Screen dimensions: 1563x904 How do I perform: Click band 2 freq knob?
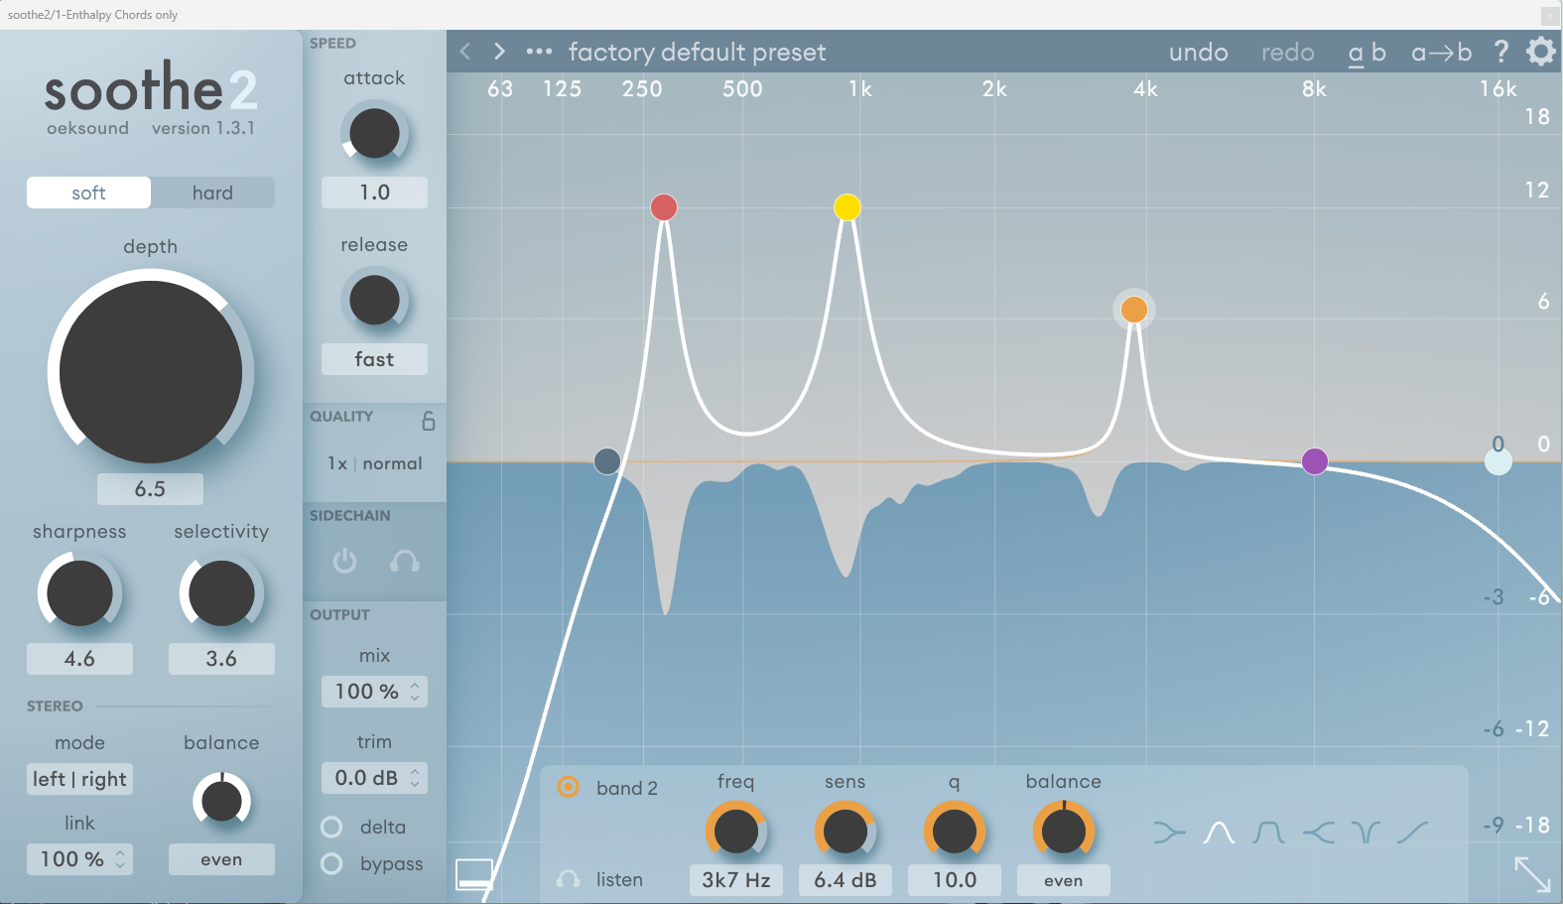(736, 832)
